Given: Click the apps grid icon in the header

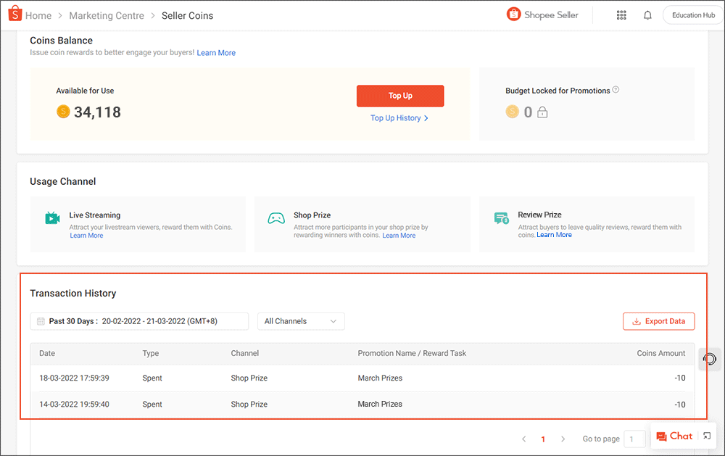Looking at the screenshot, I should tap(621, 14).
